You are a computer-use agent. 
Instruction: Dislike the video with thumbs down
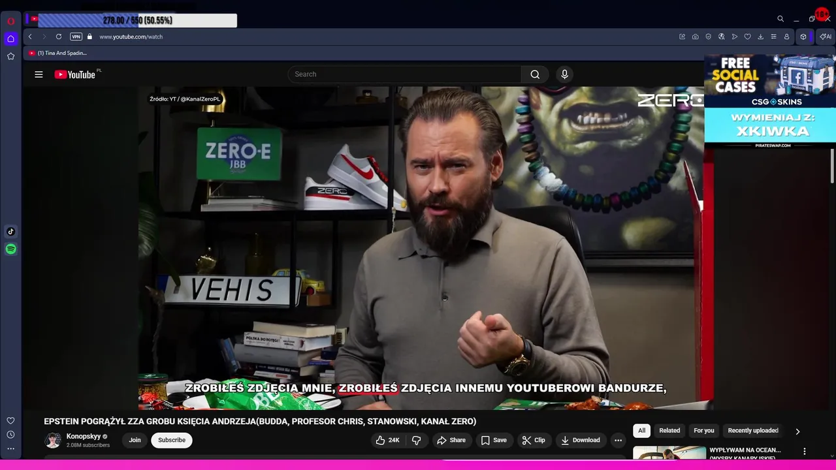pos(416,440)
